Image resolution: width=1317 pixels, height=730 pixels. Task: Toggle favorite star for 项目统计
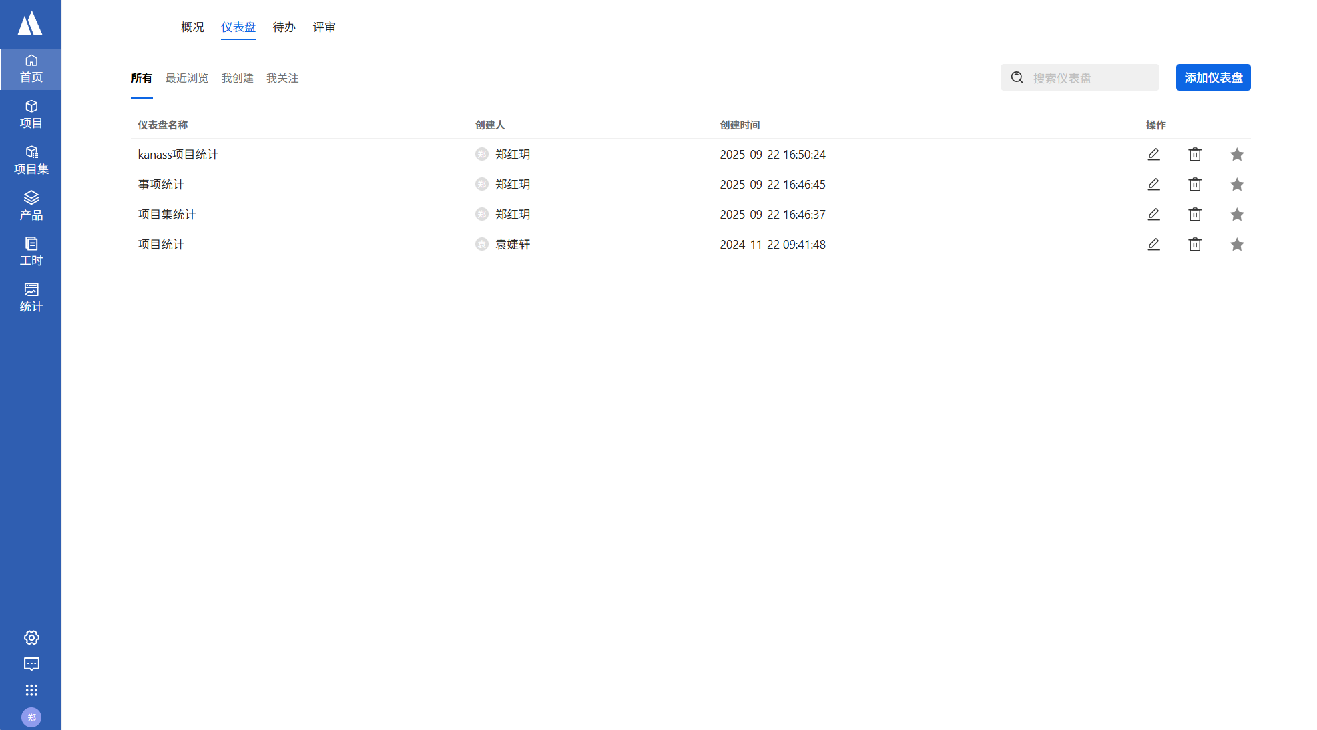1236,244
